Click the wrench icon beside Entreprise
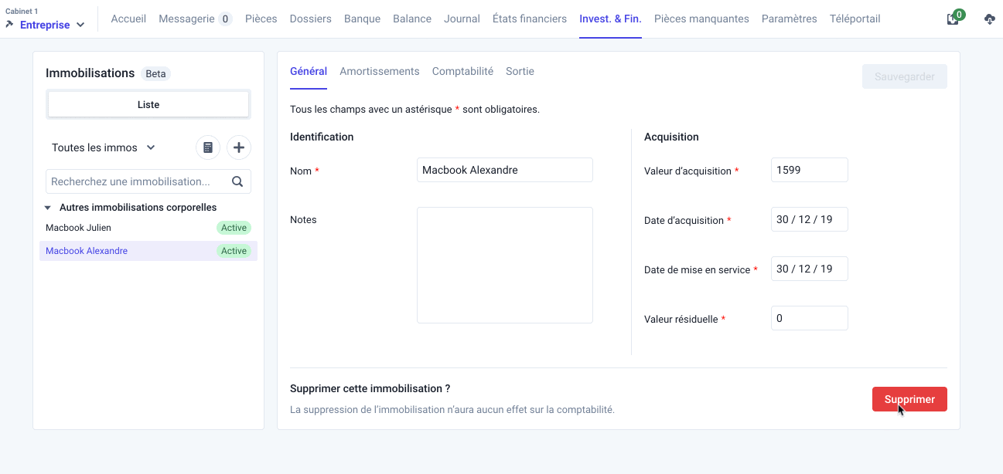This screenshot has height=474, width=1003. (x=10, y=24)
